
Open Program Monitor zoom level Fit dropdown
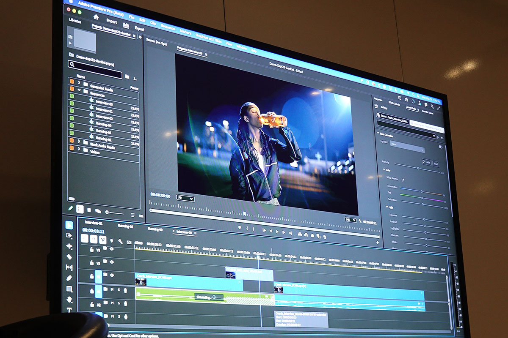pyautogui.click(x=185, y=198)
